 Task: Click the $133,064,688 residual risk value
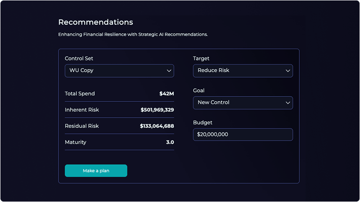(x=157, y=126)
